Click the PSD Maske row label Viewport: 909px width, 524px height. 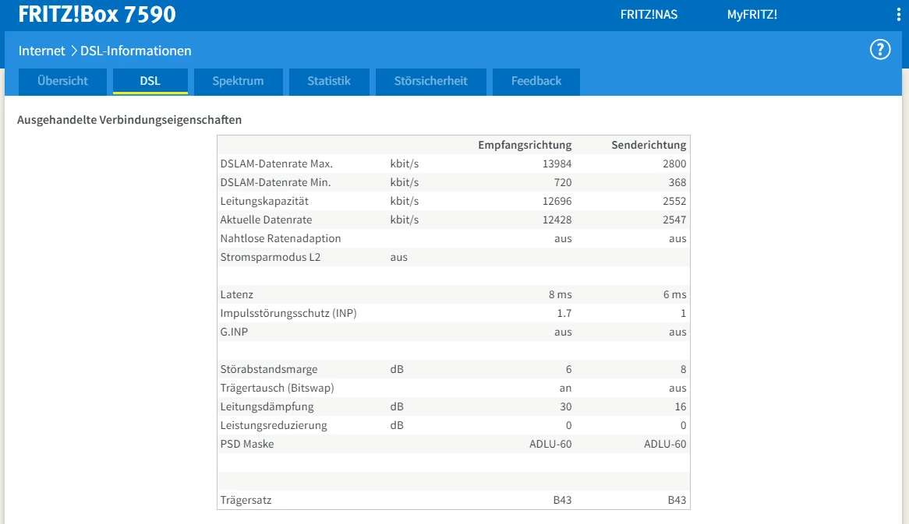coord(247,444)
